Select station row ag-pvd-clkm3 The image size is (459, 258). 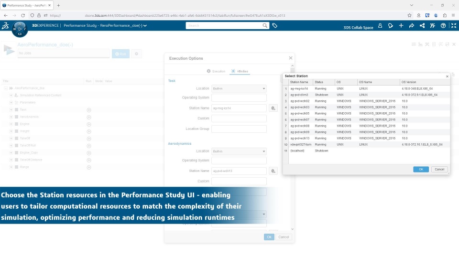tap(367, 95)
